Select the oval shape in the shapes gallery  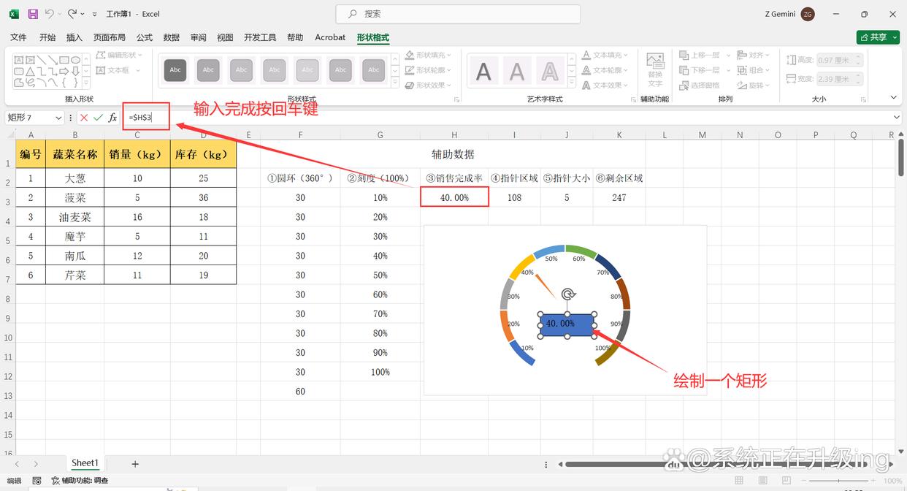pos(75,60)
